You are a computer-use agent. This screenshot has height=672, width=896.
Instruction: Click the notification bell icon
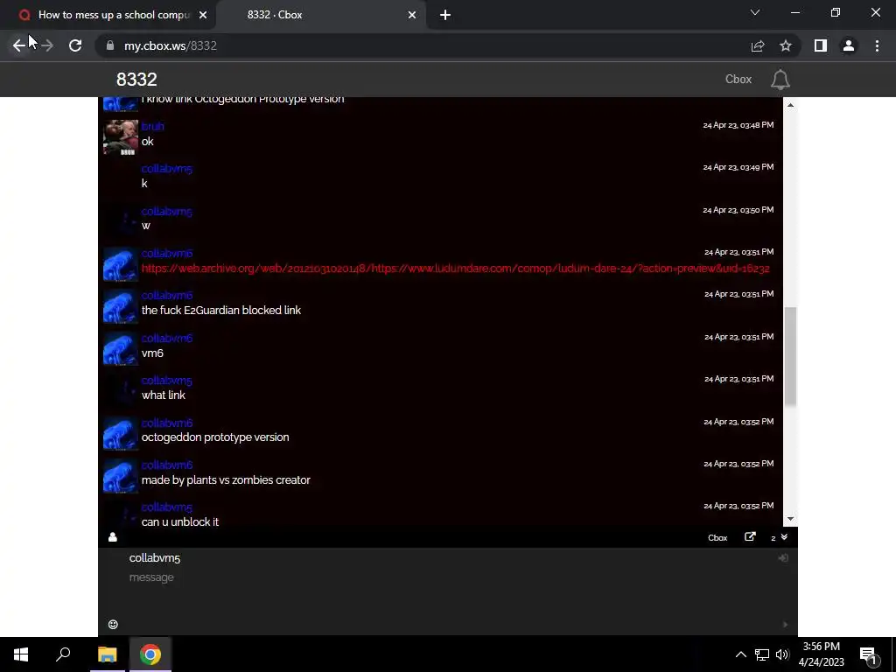point(780,80)
